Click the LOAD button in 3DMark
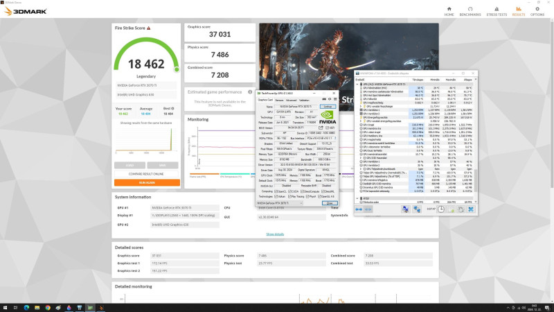 [129, 165]
